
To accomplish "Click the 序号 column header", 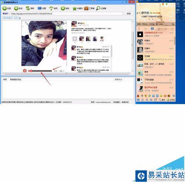I will (x=5, y=79).
